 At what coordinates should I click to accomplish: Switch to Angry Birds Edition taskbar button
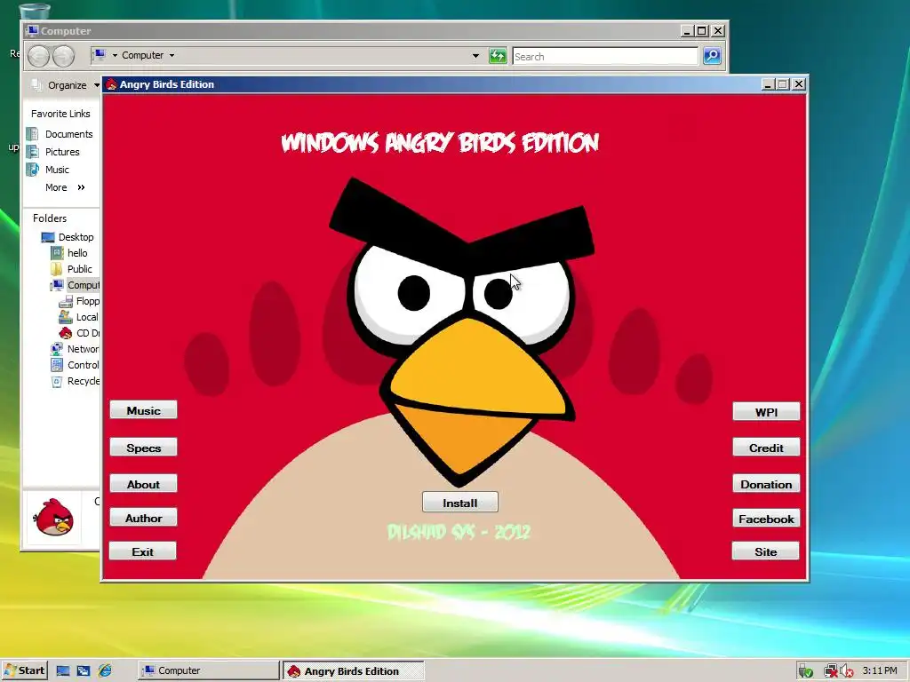tap(354, 671)
